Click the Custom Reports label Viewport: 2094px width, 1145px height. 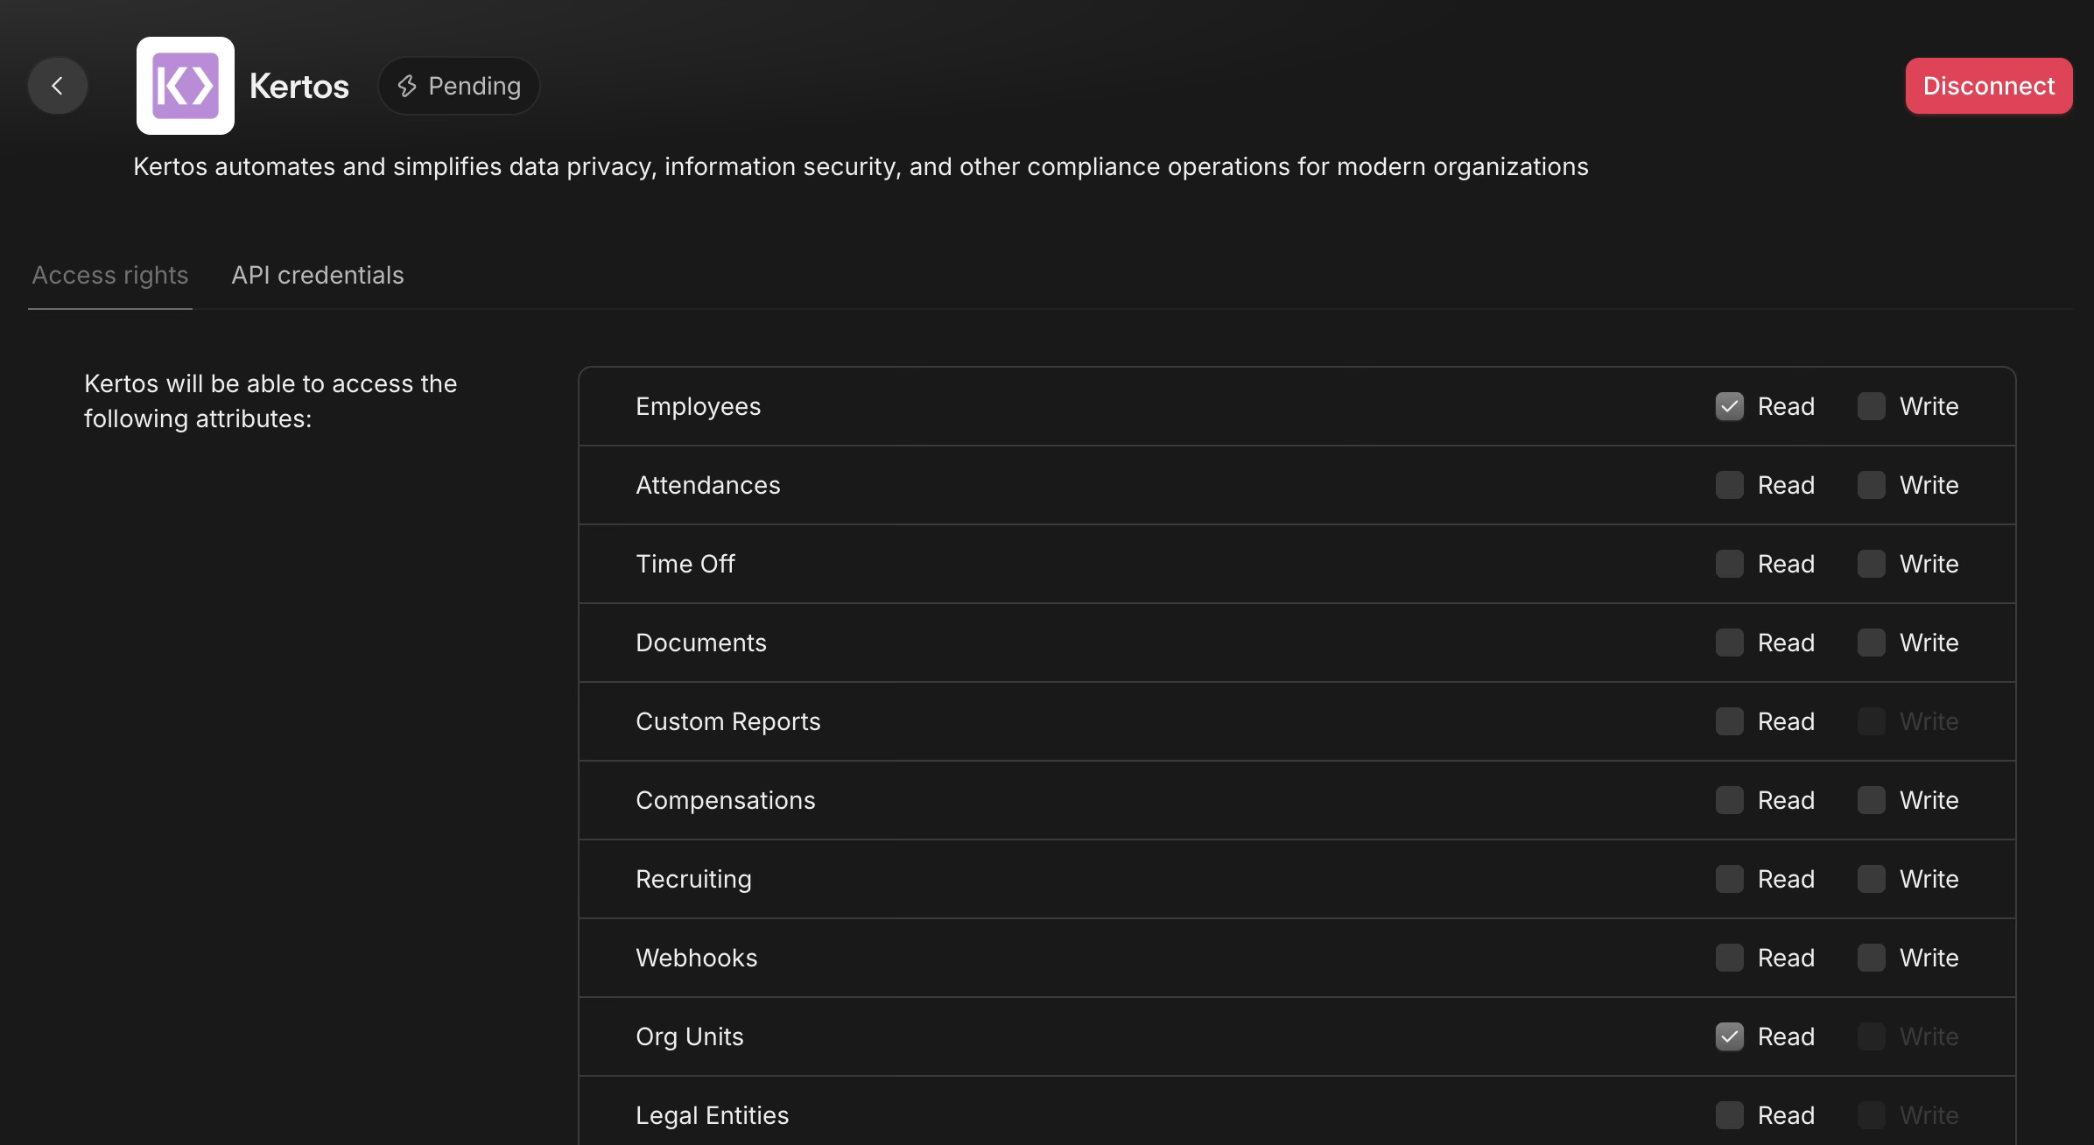click(728, 721)
